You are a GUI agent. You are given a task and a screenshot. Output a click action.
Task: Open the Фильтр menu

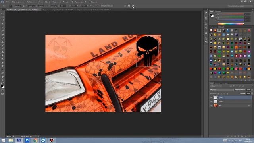pyautogui.click(x=65, y=2)
